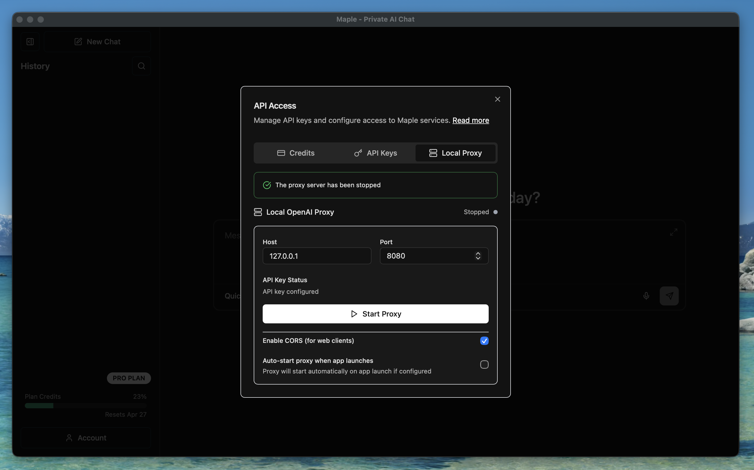
Task: Send the message with the paper plane icon
Action: tap(670, 296)
